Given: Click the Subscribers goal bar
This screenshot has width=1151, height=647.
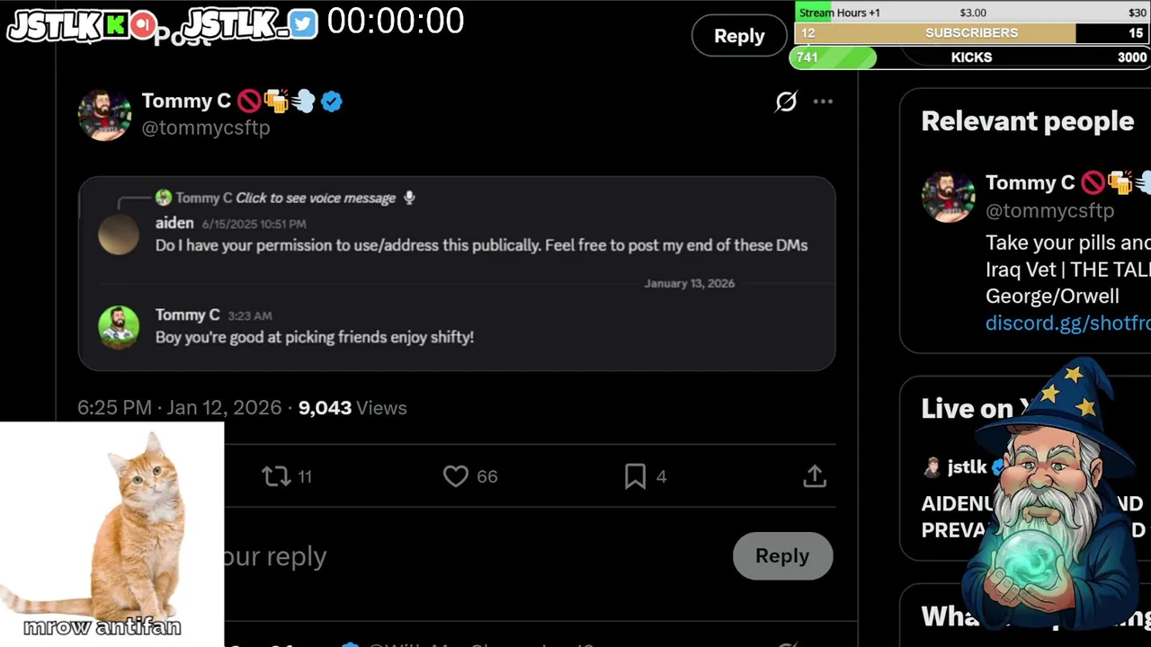Looking at the screenshot, I should point(971,33).
